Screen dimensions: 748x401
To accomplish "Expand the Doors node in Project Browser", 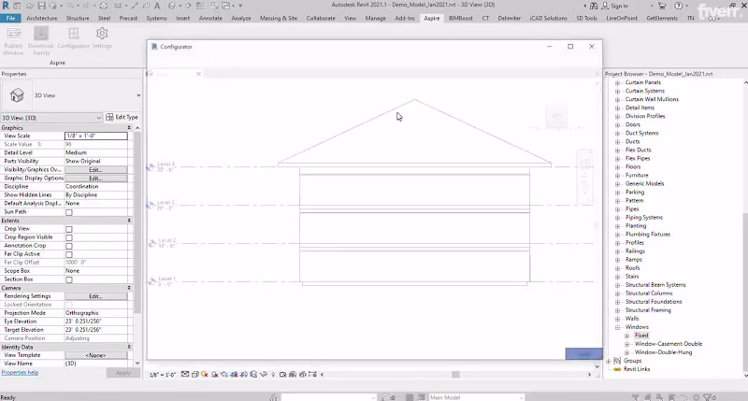I will [x=618, y=125].
